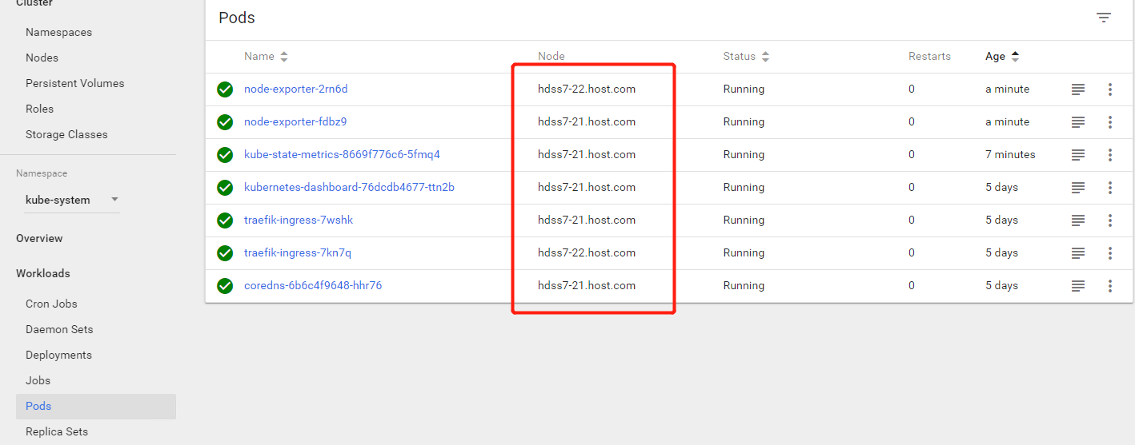Open kubernetes-dashboard-76dcdb4677-ttn2b pod details
The height and width of the screenshot is (445, 1135).
[x=349, y=188]
